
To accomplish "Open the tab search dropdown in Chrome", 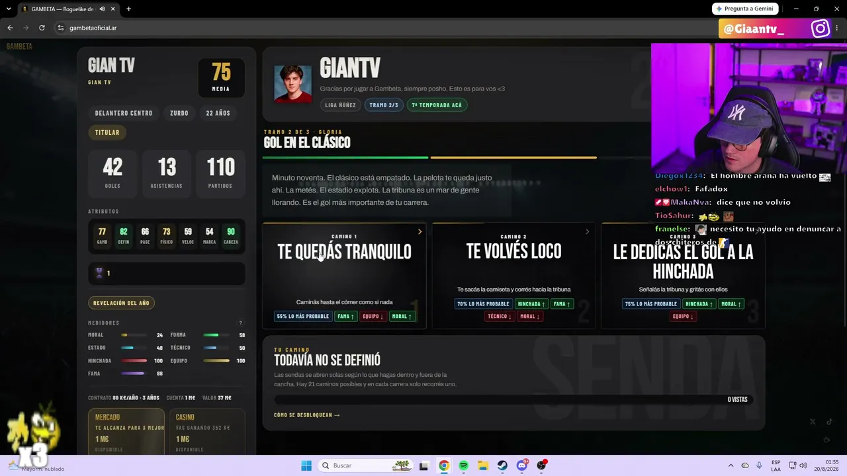I will [9, 9].
